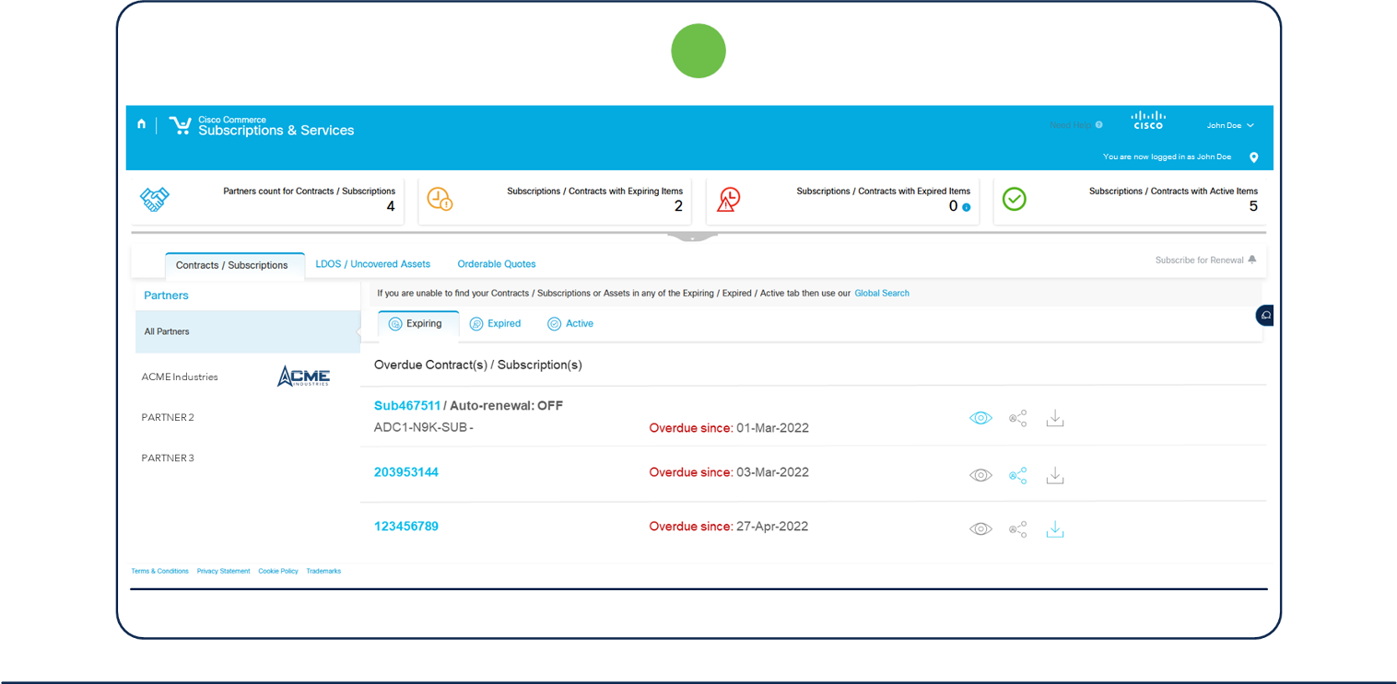Open the Cisco Commerce shopping cart icon
1397x684 pixels.
[181, 124]
